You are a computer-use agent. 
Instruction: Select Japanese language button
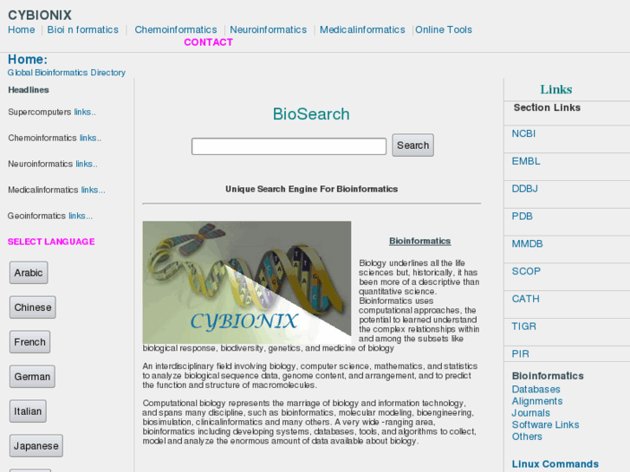tap(36, 445)
